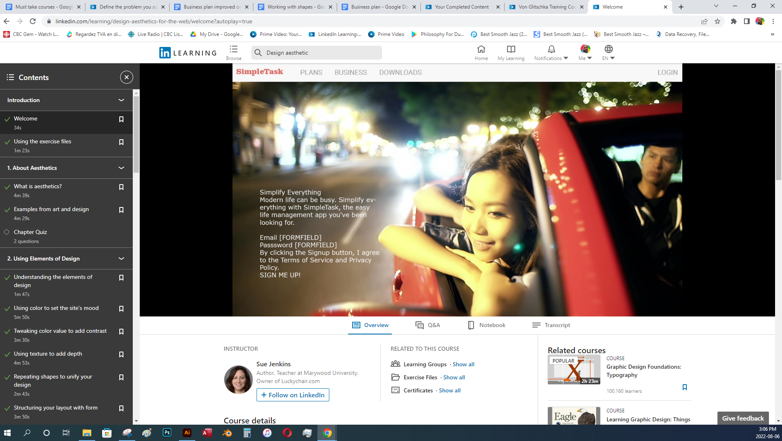Click Show all next to Exercise Files
The image size is (782, 441).
[454, 377]
